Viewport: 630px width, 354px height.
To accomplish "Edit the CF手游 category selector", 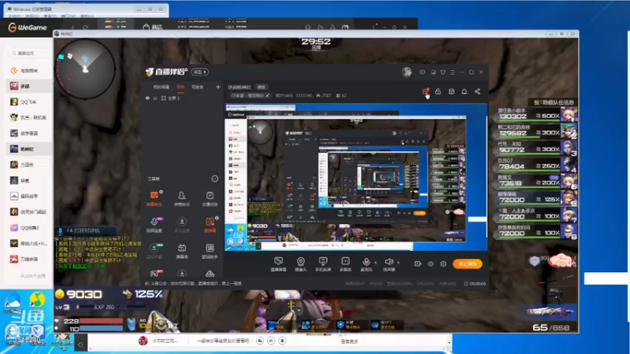I will pyautogui.click(x=250, y=95).
